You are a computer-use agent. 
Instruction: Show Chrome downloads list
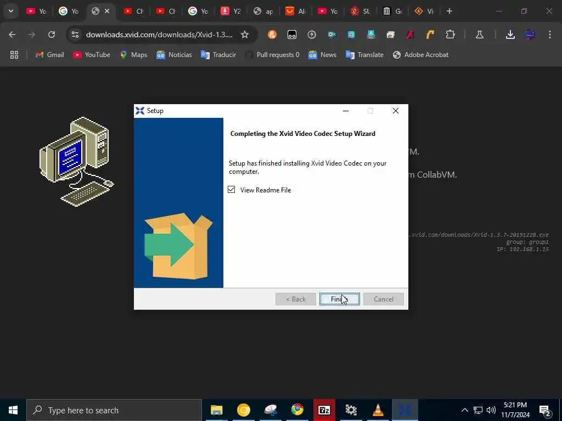pyautogui.click(x=510, y=35)
